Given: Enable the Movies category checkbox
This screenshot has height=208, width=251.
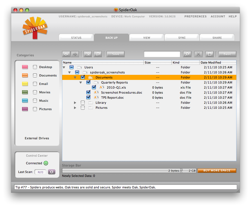Looking at the screenshot, I should (x=35, y=92).
